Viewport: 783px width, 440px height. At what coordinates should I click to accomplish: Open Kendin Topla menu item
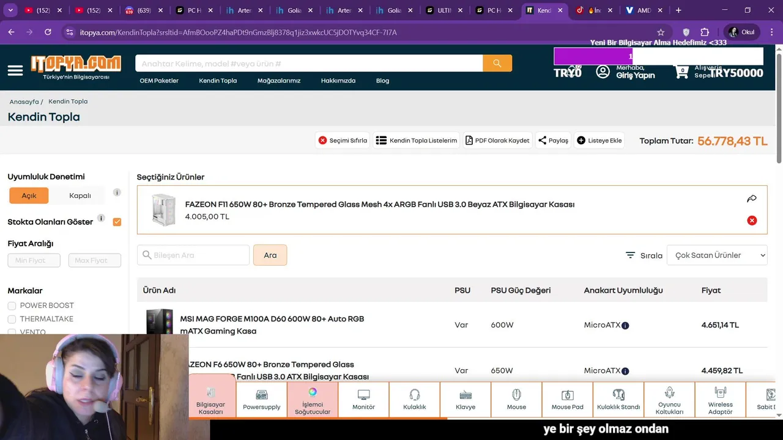coord(218,81)
